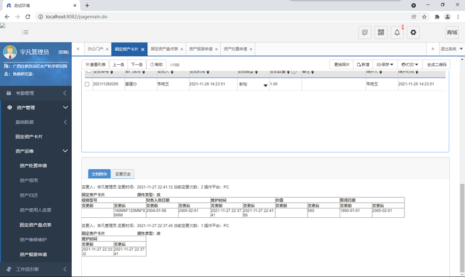
Task: Select the 文档附件 tab
Action: [99, 174]
